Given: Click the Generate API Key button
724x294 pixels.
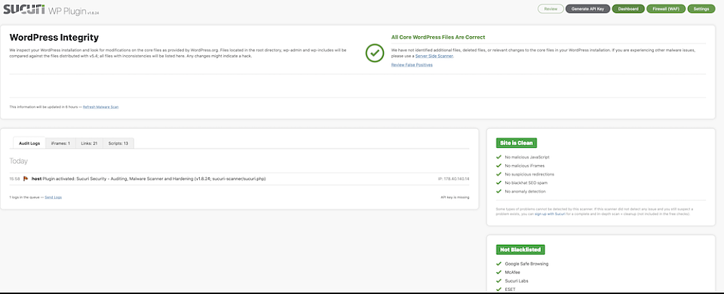Looking at the screenshot, I should (x=587, y=9).
